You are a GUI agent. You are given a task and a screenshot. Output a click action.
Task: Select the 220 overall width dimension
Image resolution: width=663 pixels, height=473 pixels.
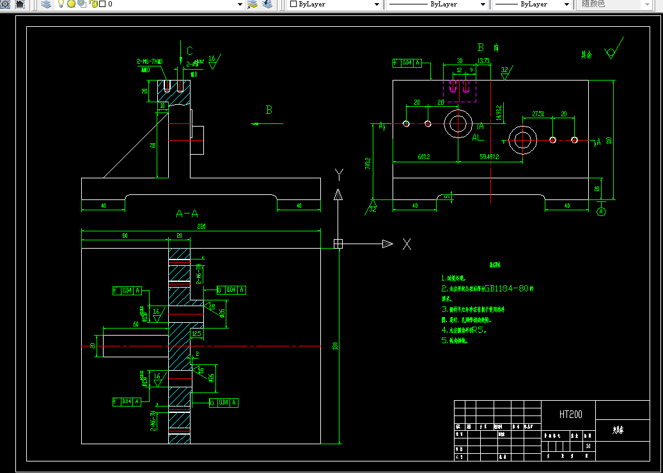(201, 227)
